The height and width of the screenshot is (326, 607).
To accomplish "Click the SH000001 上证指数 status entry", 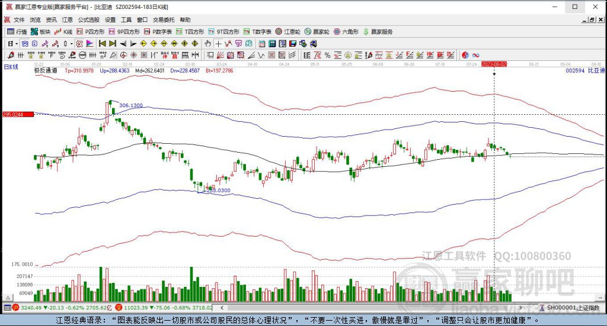I will (x=570, y=308).
